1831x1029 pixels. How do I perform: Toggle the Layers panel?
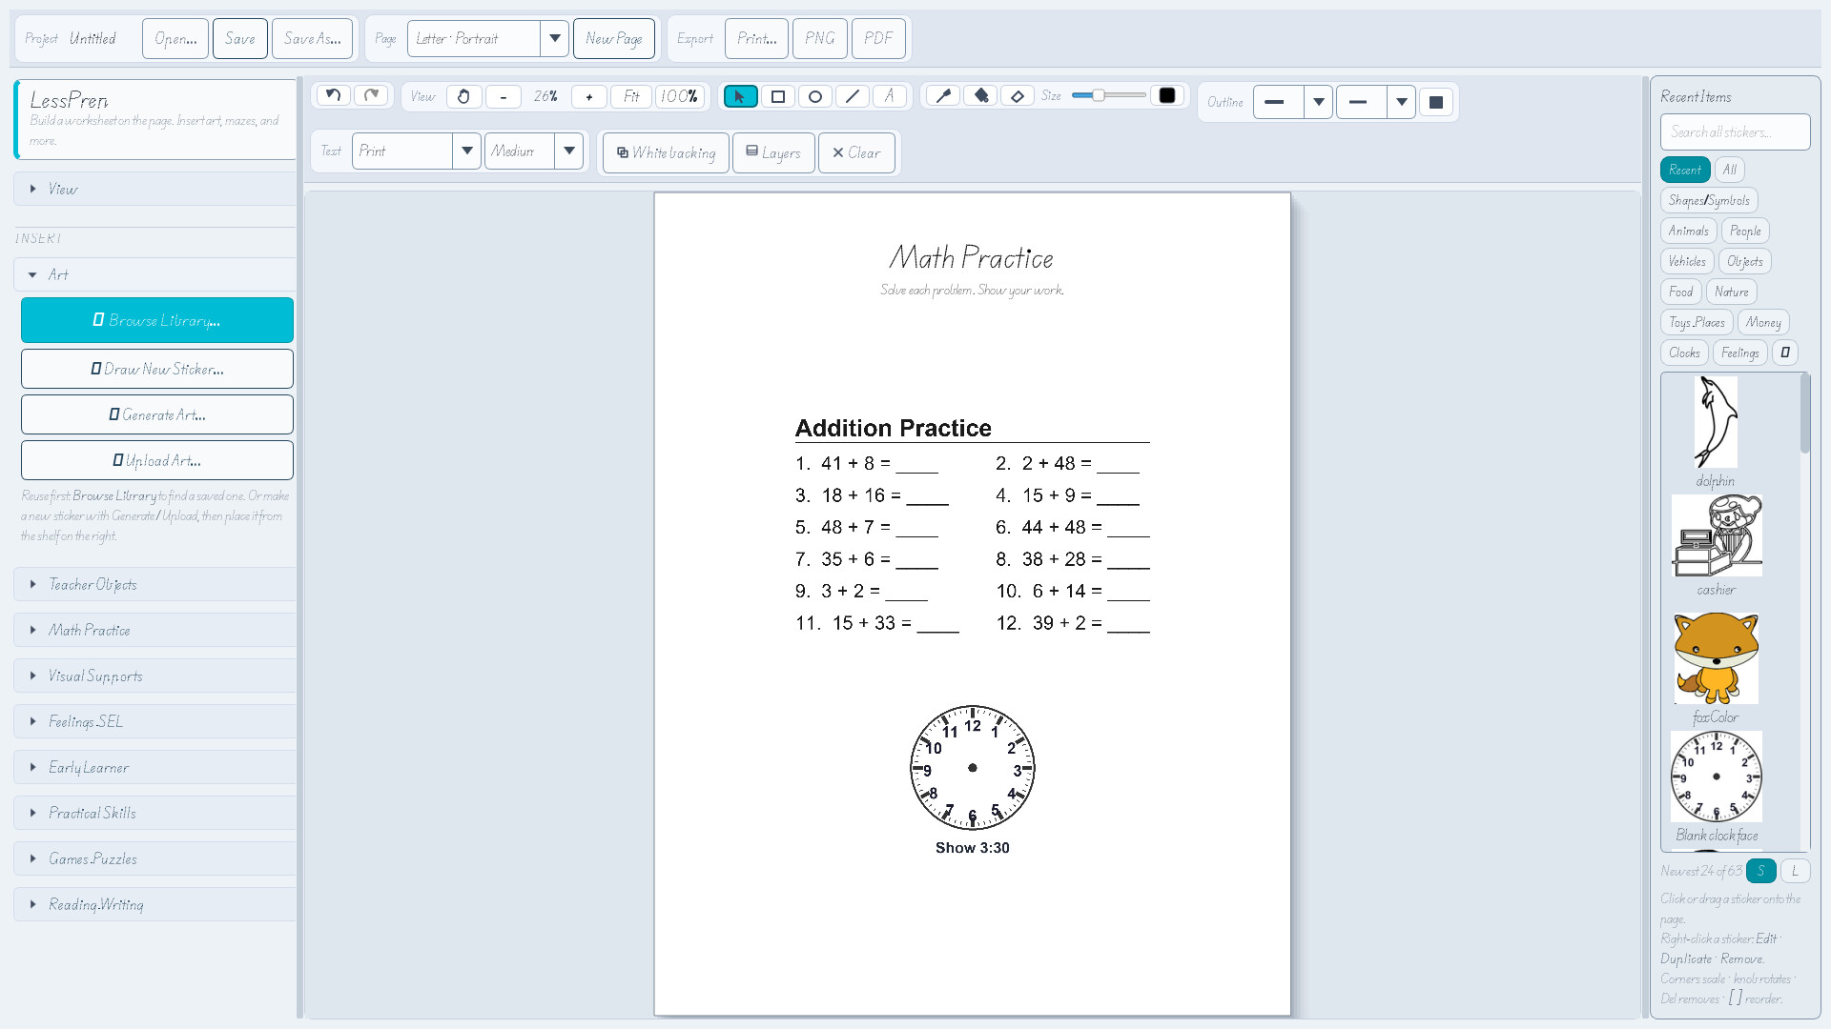pyautogui.click(x=773, y=152)
